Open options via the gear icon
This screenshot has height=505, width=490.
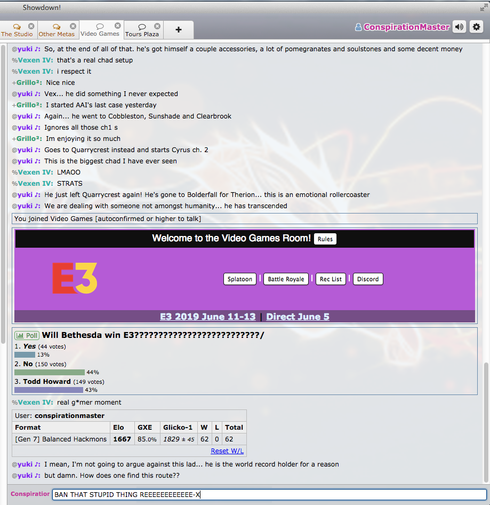click(477, 27)
